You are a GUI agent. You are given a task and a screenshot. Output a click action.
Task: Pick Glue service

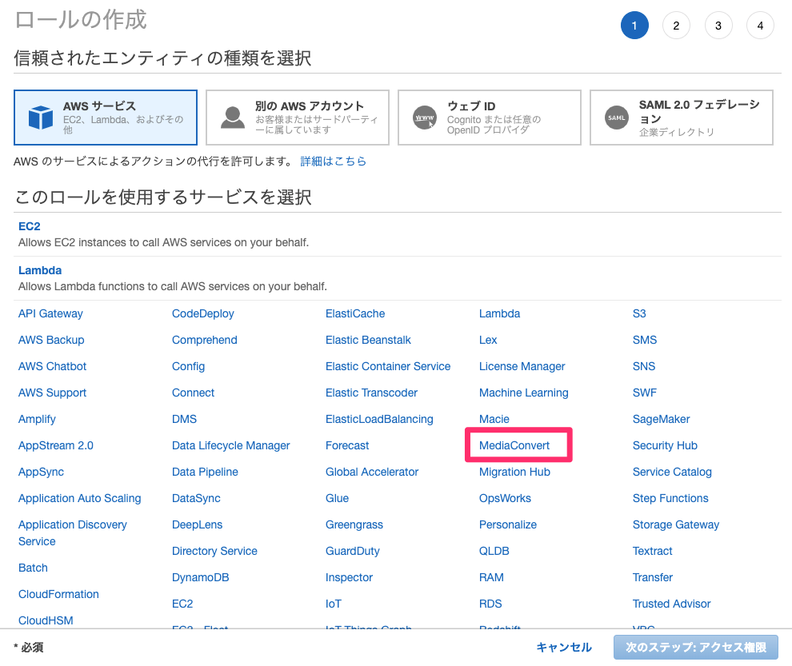(x=337, y=498)
